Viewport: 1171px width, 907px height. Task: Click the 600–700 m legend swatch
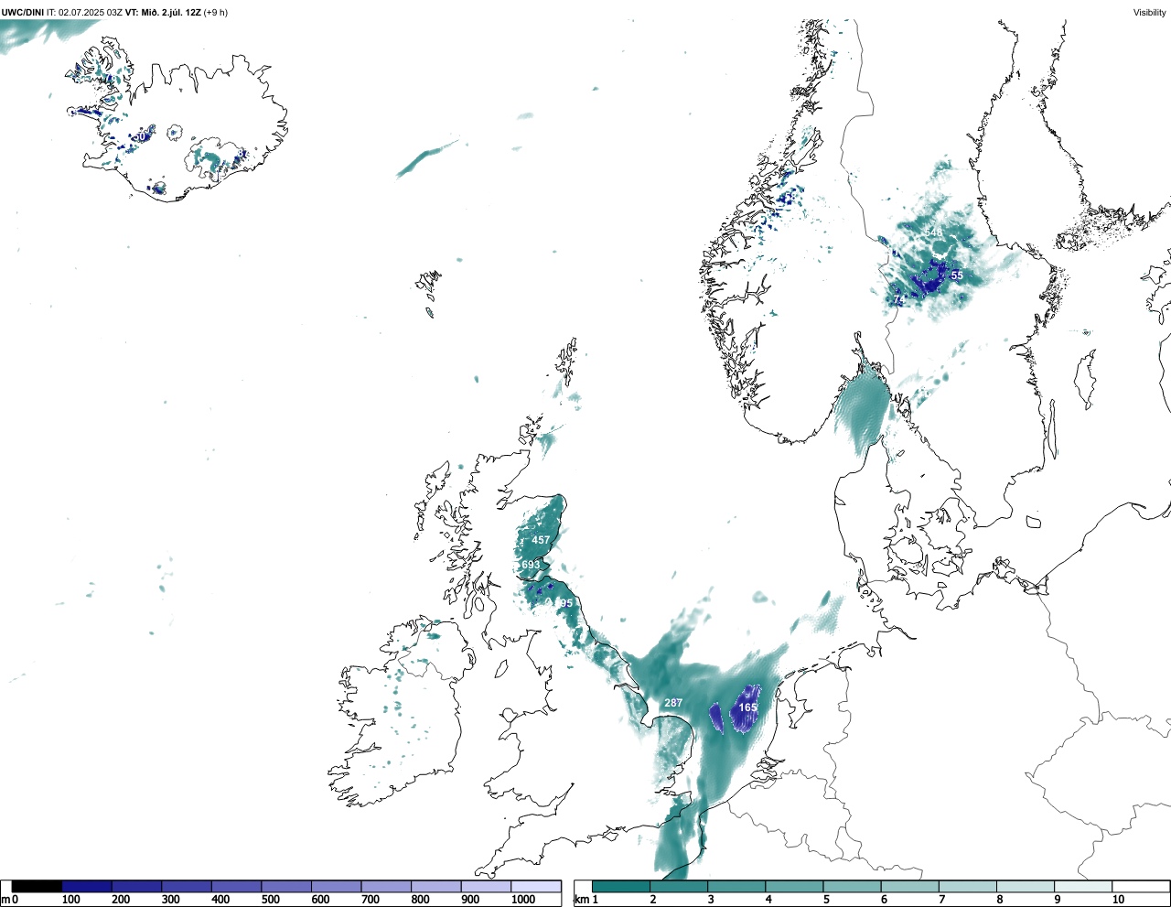[x=336, y=887]
